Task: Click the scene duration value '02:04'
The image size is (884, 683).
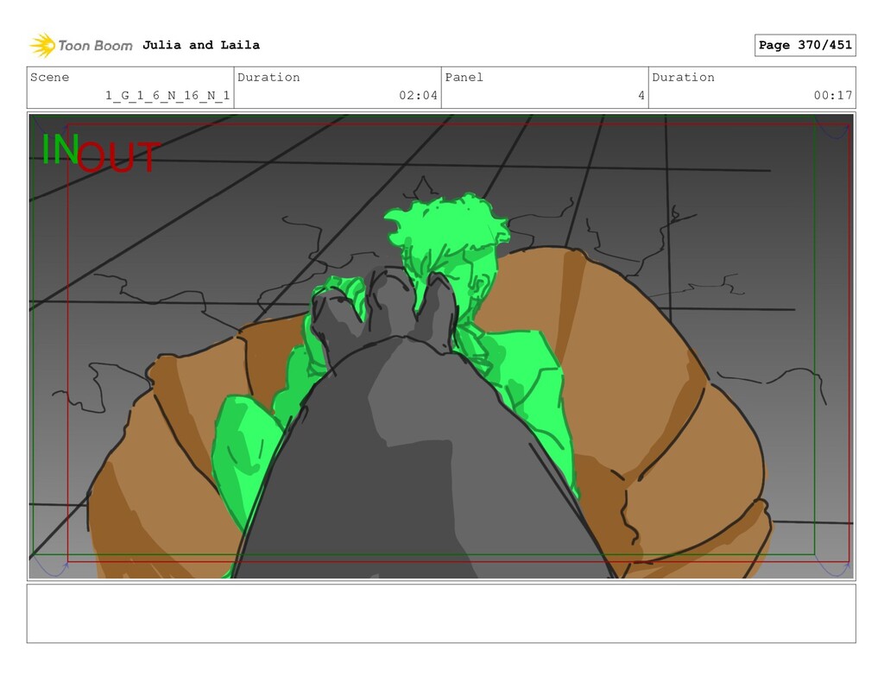Action: coord(419,95)
